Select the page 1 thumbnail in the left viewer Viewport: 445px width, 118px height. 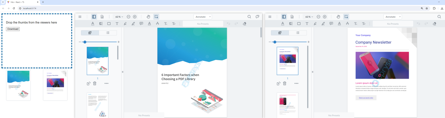pyautogui.click(x=97, y=61)
